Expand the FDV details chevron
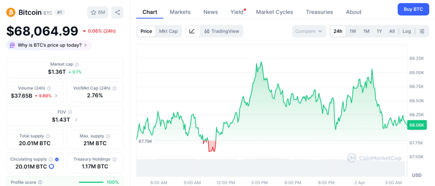 (x=76, y=120)
